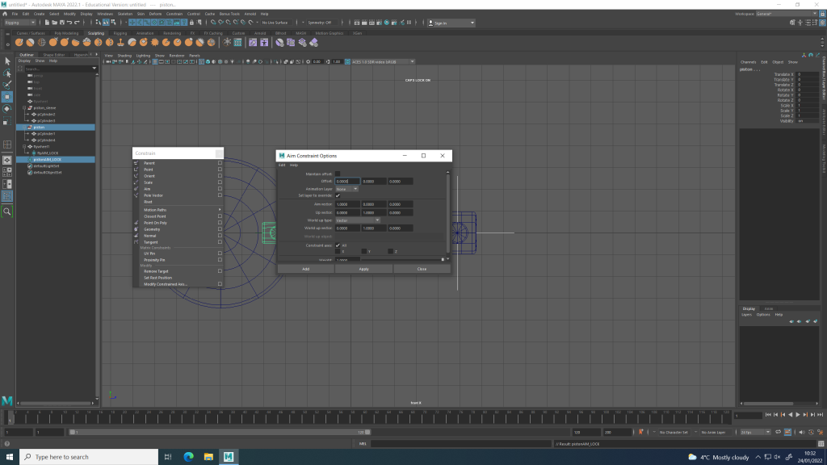Open option box for Aim constraint
The image size is (827, 465).
[x=220, y=189]
